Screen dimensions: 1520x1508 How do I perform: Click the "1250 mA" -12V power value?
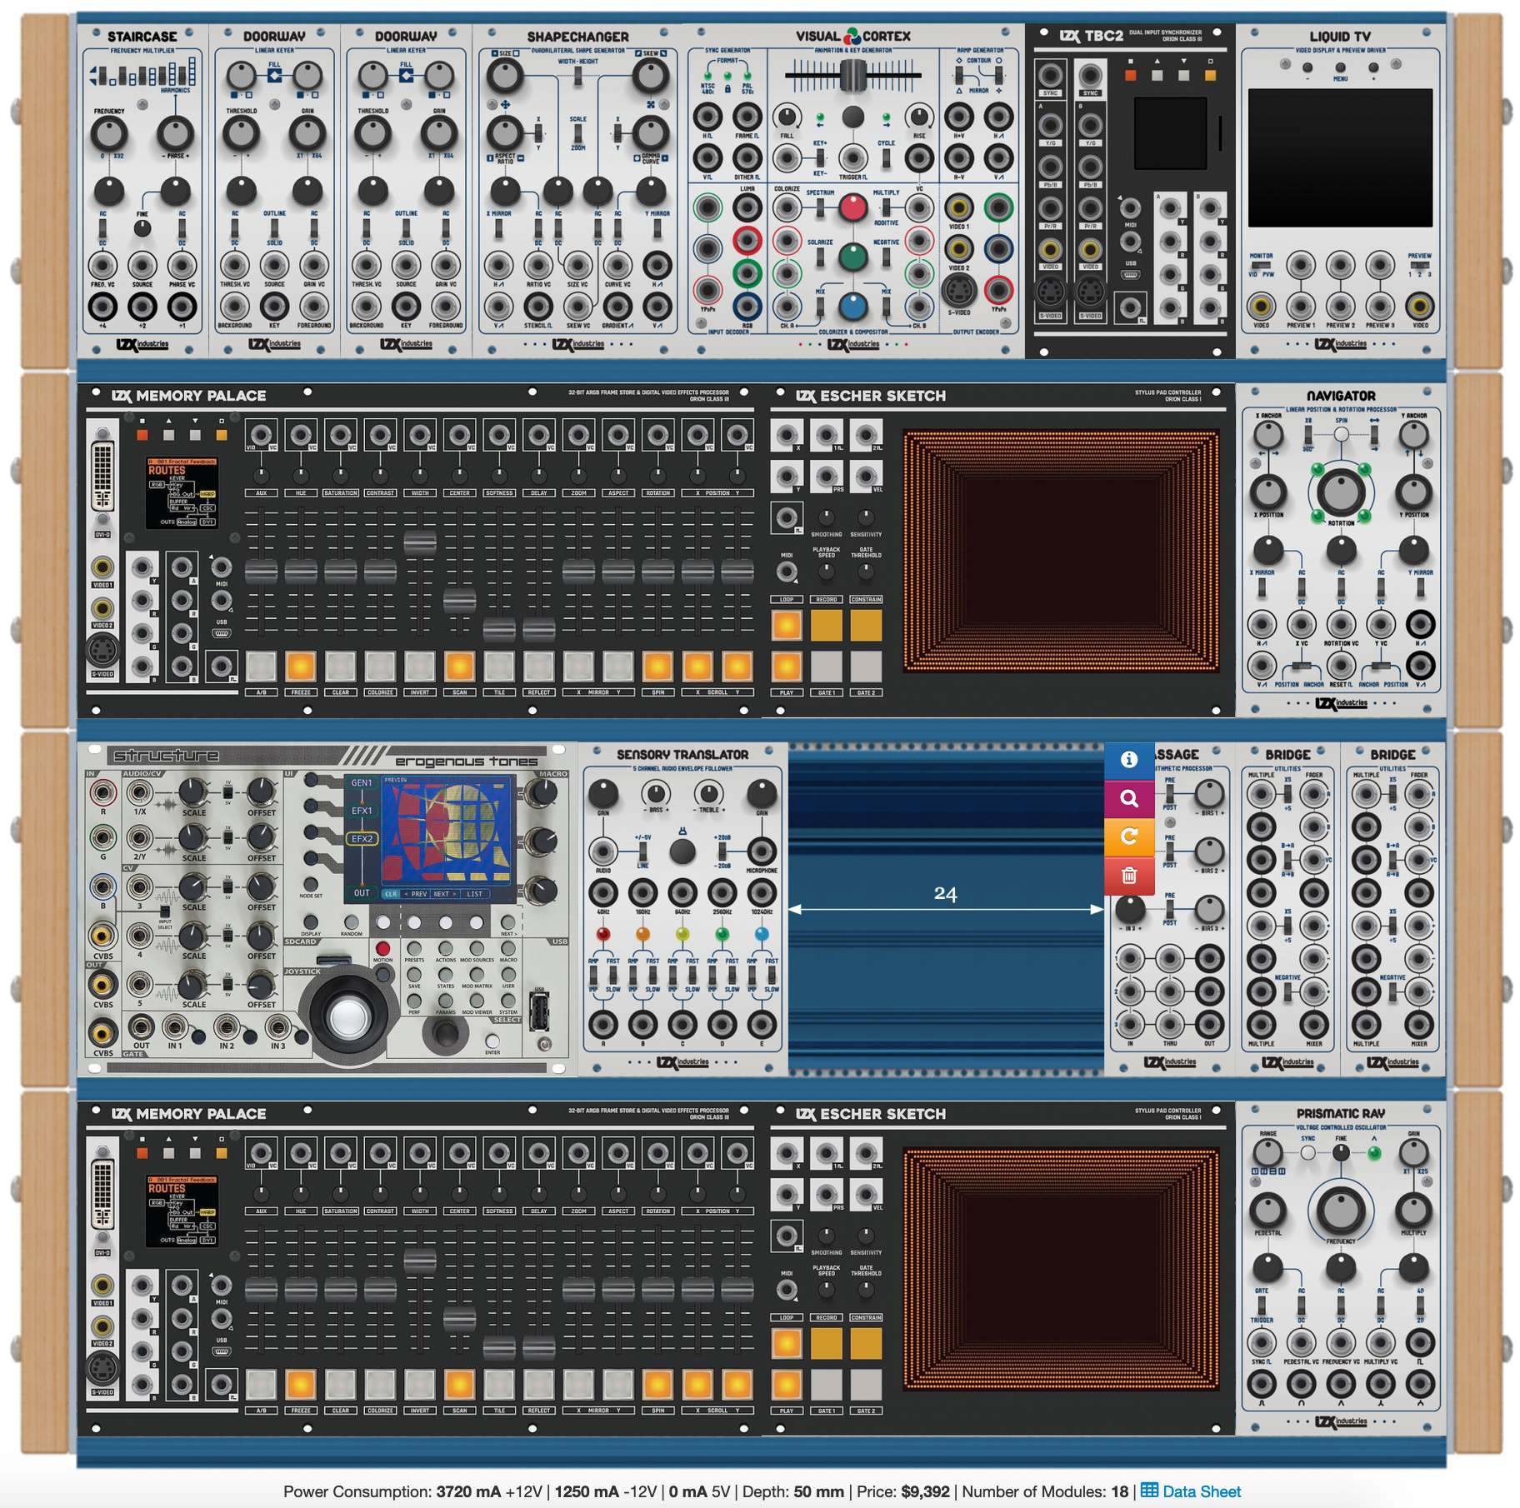tap(587, 1491)
